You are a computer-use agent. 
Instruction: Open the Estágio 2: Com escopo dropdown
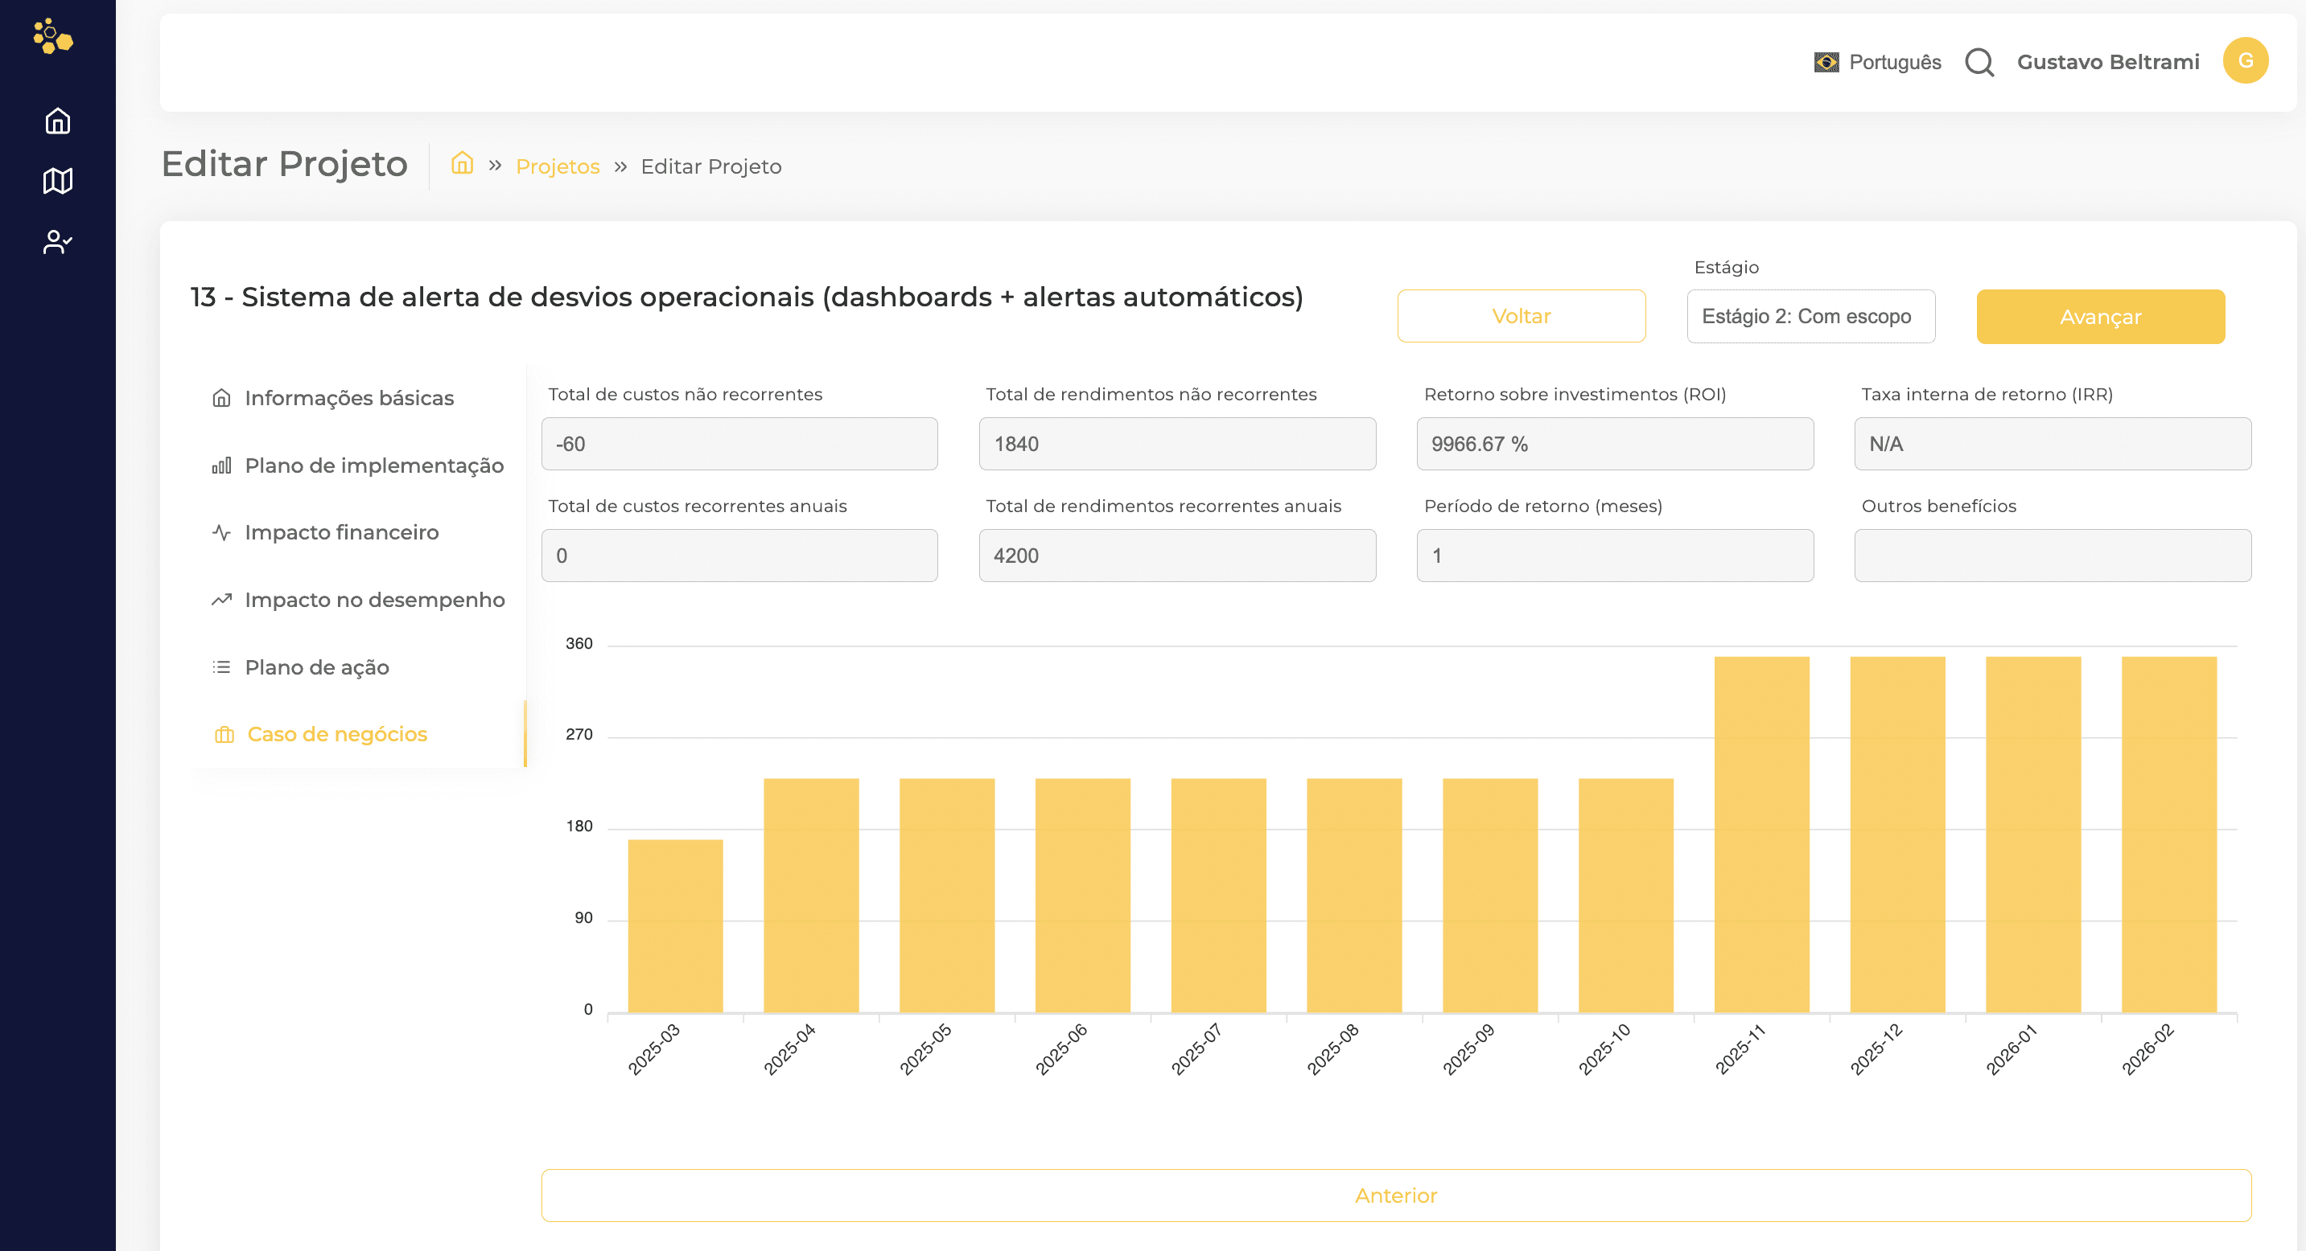[x=1810, y=317]
